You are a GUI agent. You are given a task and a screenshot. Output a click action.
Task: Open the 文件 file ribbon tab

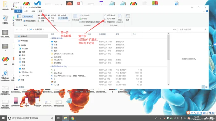18,11
